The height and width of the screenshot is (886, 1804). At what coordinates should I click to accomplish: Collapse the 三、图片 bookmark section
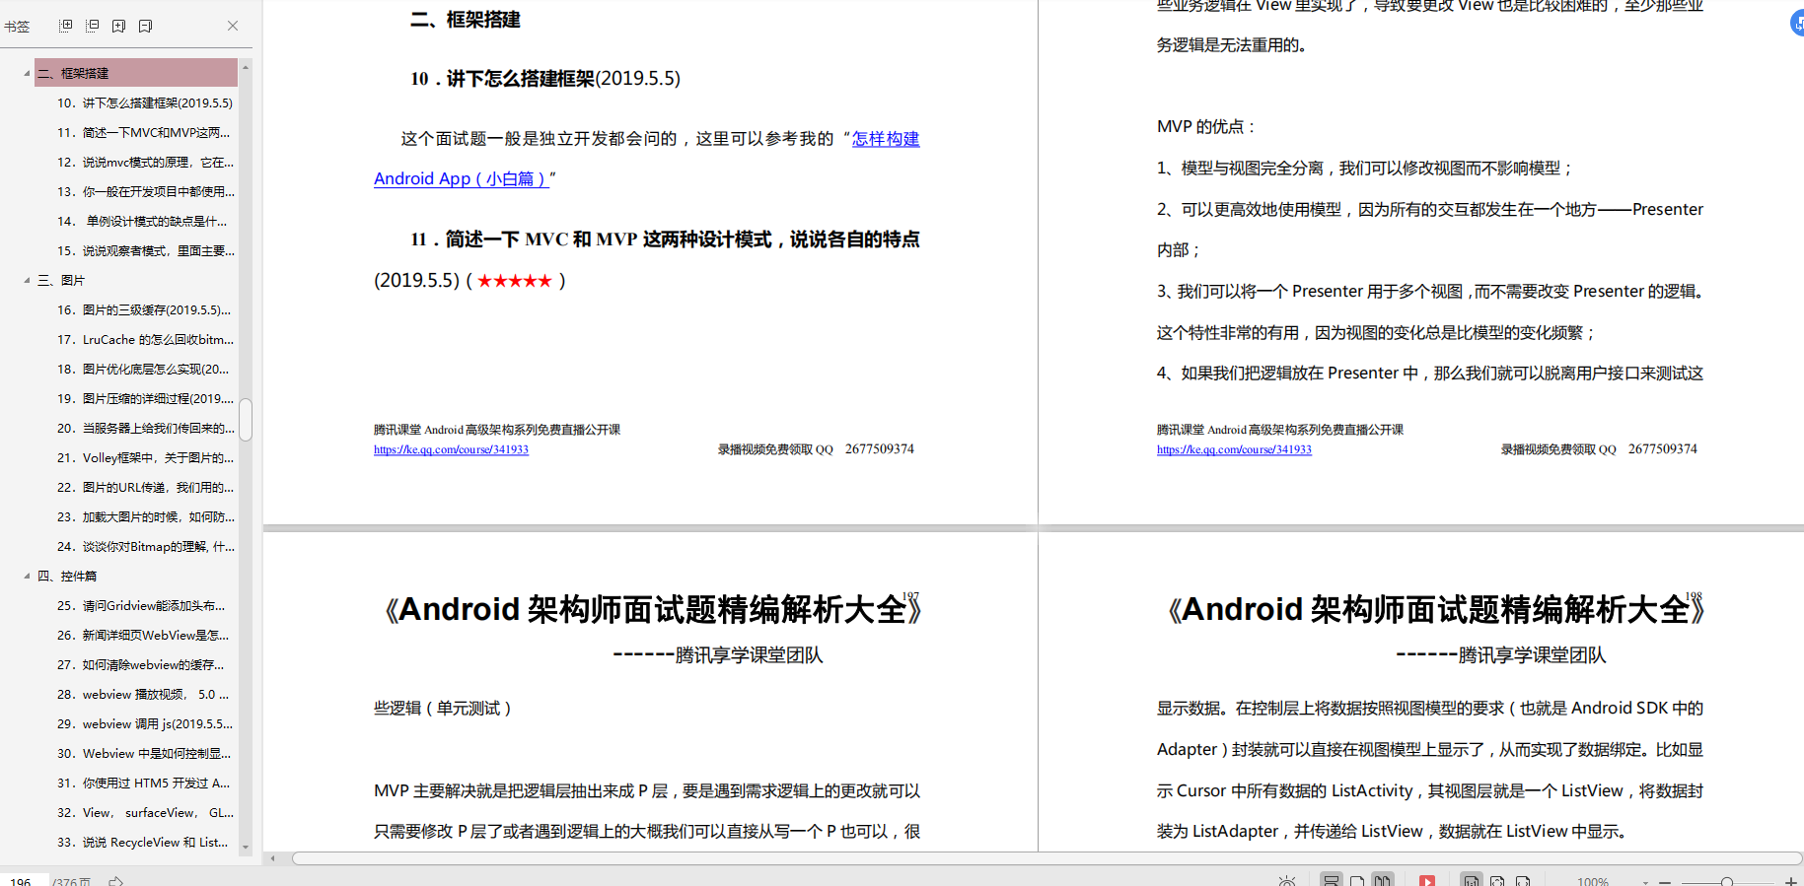click(x=27, y=280)
